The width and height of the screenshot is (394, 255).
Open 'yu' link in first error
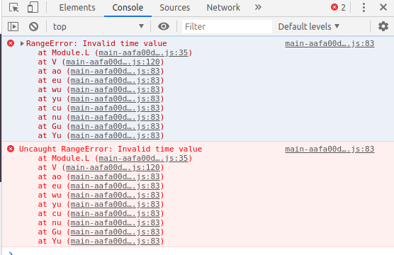tap(115, 98)
